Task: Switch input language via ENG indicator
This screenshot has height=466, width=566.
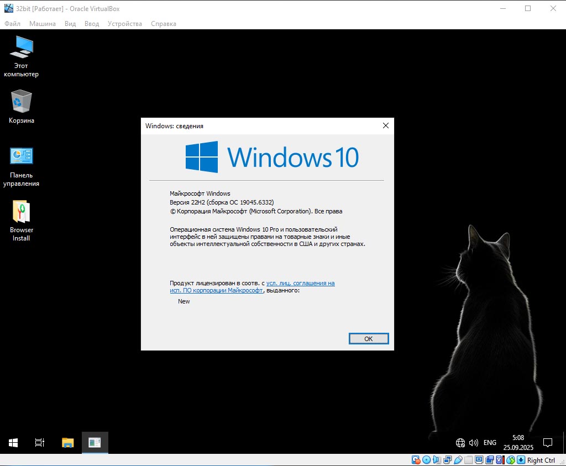Action: (x=490, y=443)
